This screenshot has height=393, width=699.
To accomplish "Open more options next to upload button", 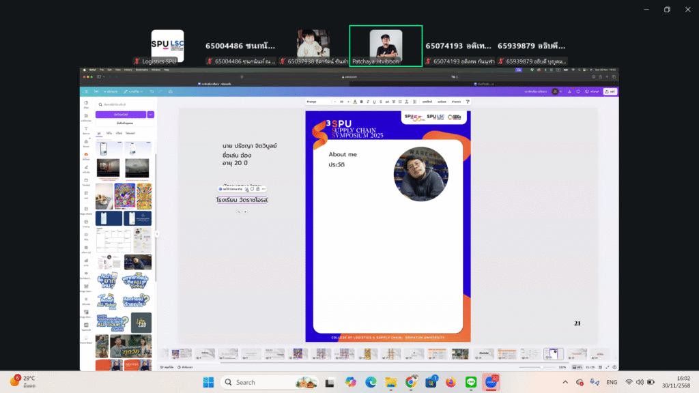I will 150,115.
